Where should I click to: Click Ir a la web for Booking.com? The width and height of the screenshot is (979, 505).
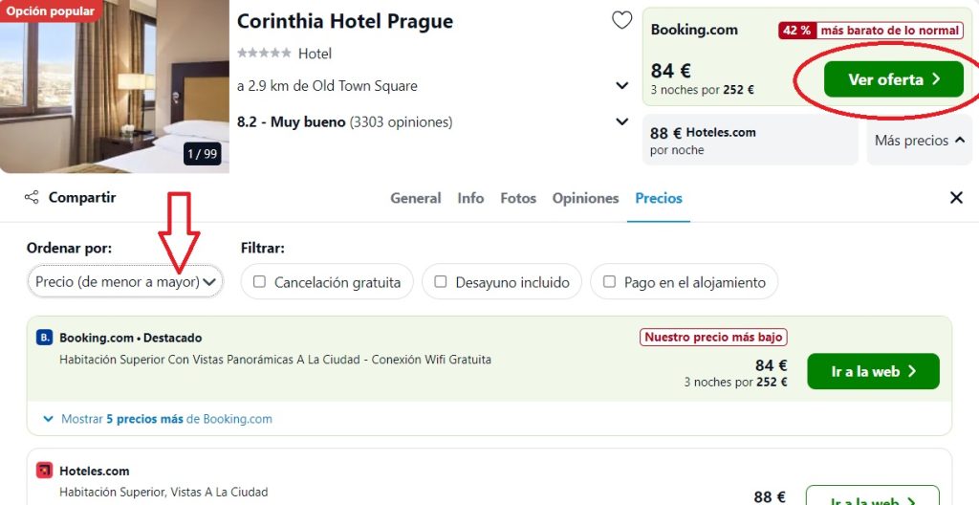coord(873,371)
